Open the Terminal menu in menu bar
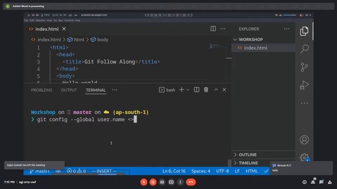This screenshot has height=189, width=337. pos(69,20)
